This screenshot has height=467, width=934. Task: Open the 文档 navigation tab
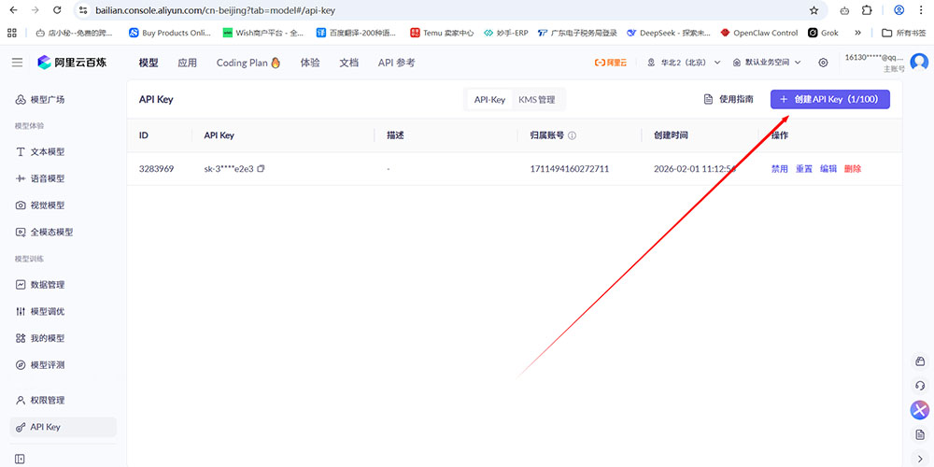pyautogui.click(x=349, y=63)
